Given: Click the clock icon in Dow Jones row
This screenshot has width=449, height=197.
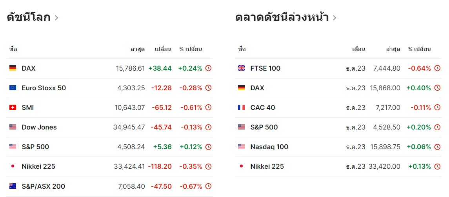Looking at the screenshot, I should [x=209, y=127].
